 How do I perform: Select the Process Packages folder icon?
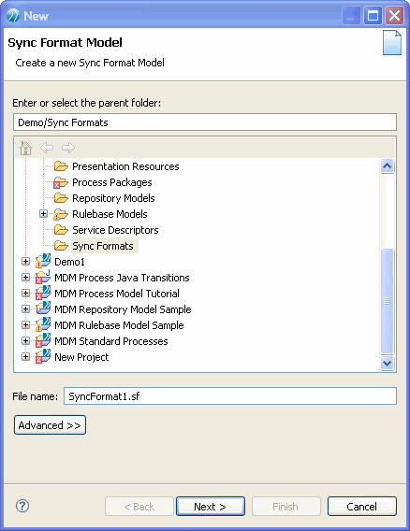pos(60,182)
